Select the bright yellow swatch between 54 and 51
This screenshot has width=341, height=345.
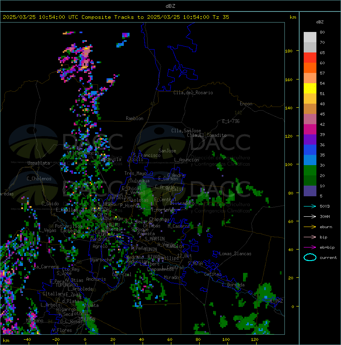[x=310, y=89]
